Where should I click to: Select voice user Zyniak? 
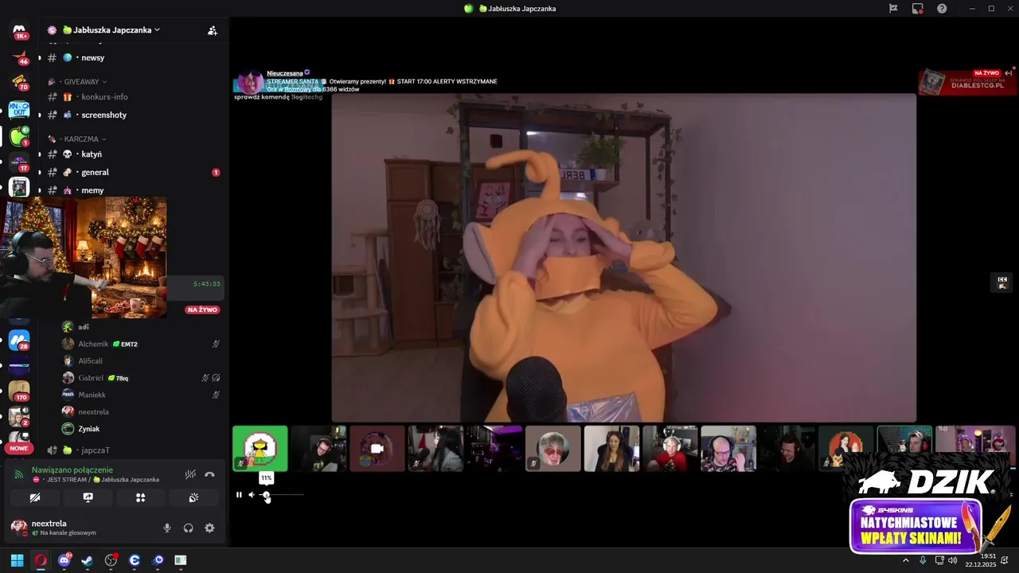[x=140, y=429]
